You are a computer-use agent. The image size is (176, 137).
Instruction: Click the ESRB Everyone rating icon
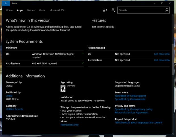pos(63,89)
